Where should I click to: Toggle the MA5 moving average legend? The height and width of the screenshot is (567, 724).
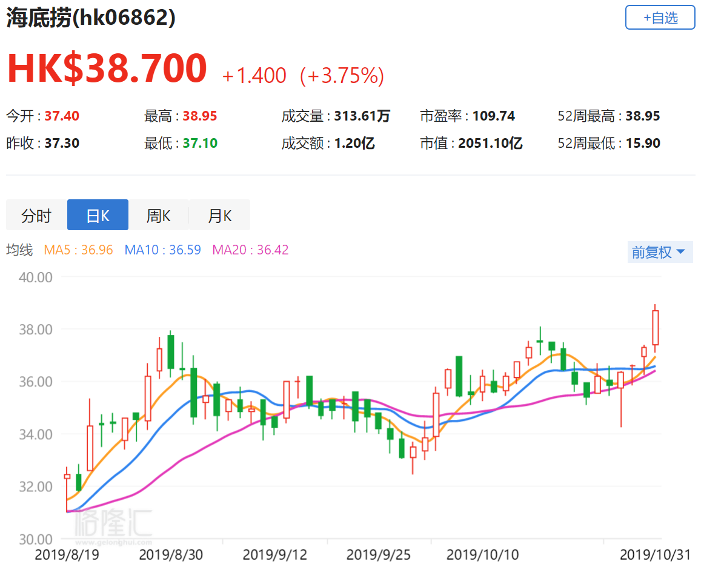coord(78,250)
